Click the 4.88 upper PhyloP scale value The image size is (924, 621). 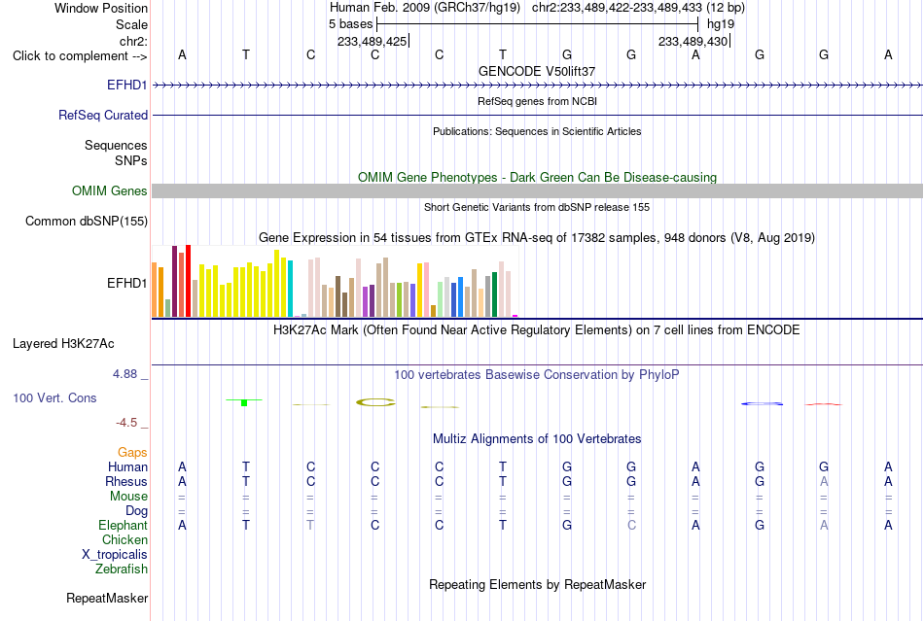(x=124, y=374)
